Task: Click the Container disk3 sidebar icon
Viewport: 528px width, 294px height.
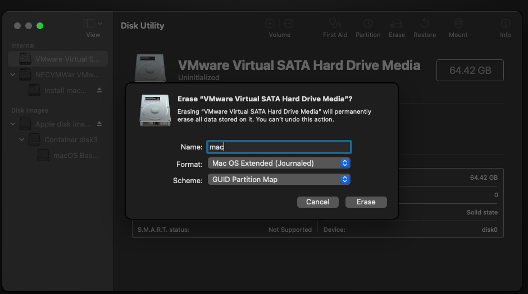Action: (x=34, y=139)
